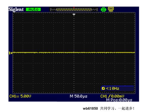Click the waveform memory overview bar
This screenshot has height=112, width=145.
pos(74,10)
